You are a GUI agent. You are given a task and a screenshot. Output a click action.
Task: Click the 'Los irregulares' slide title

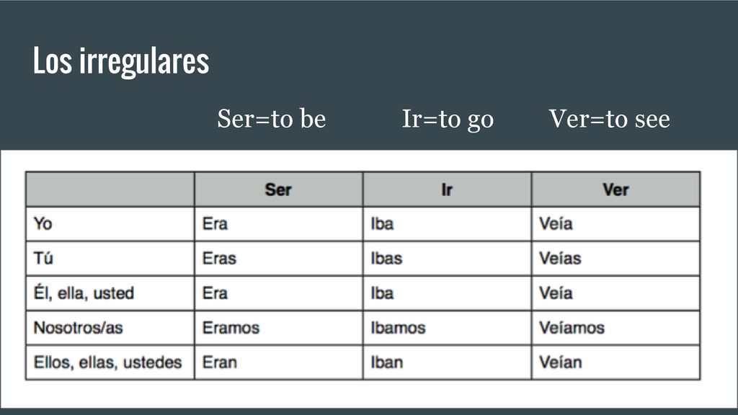tap(121, 62)
